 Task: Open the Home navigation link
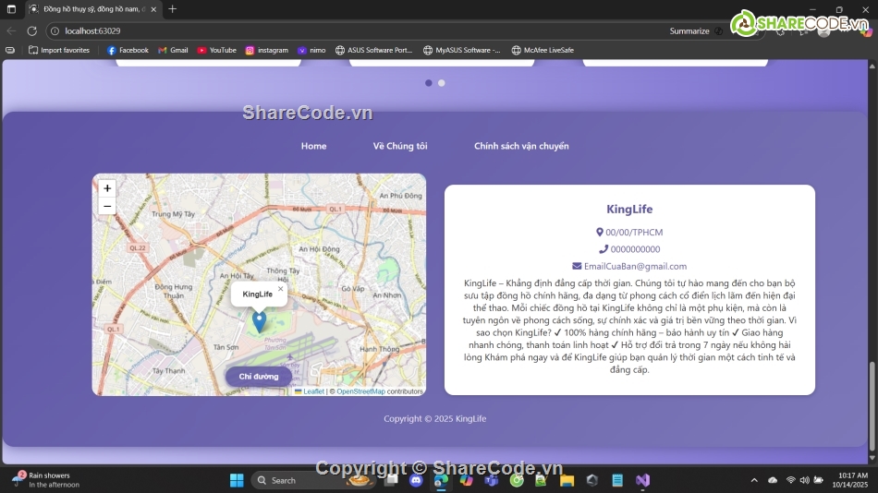tap(313, 146)
